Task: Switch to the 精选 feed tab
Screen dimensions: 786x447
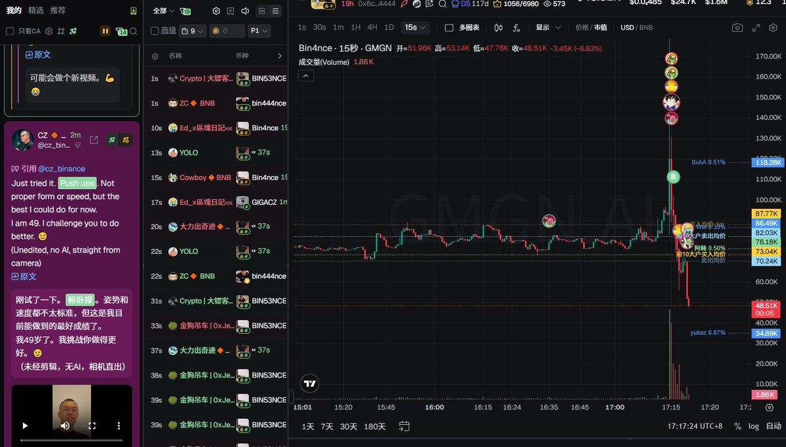Action: click(x=36, y=10)
